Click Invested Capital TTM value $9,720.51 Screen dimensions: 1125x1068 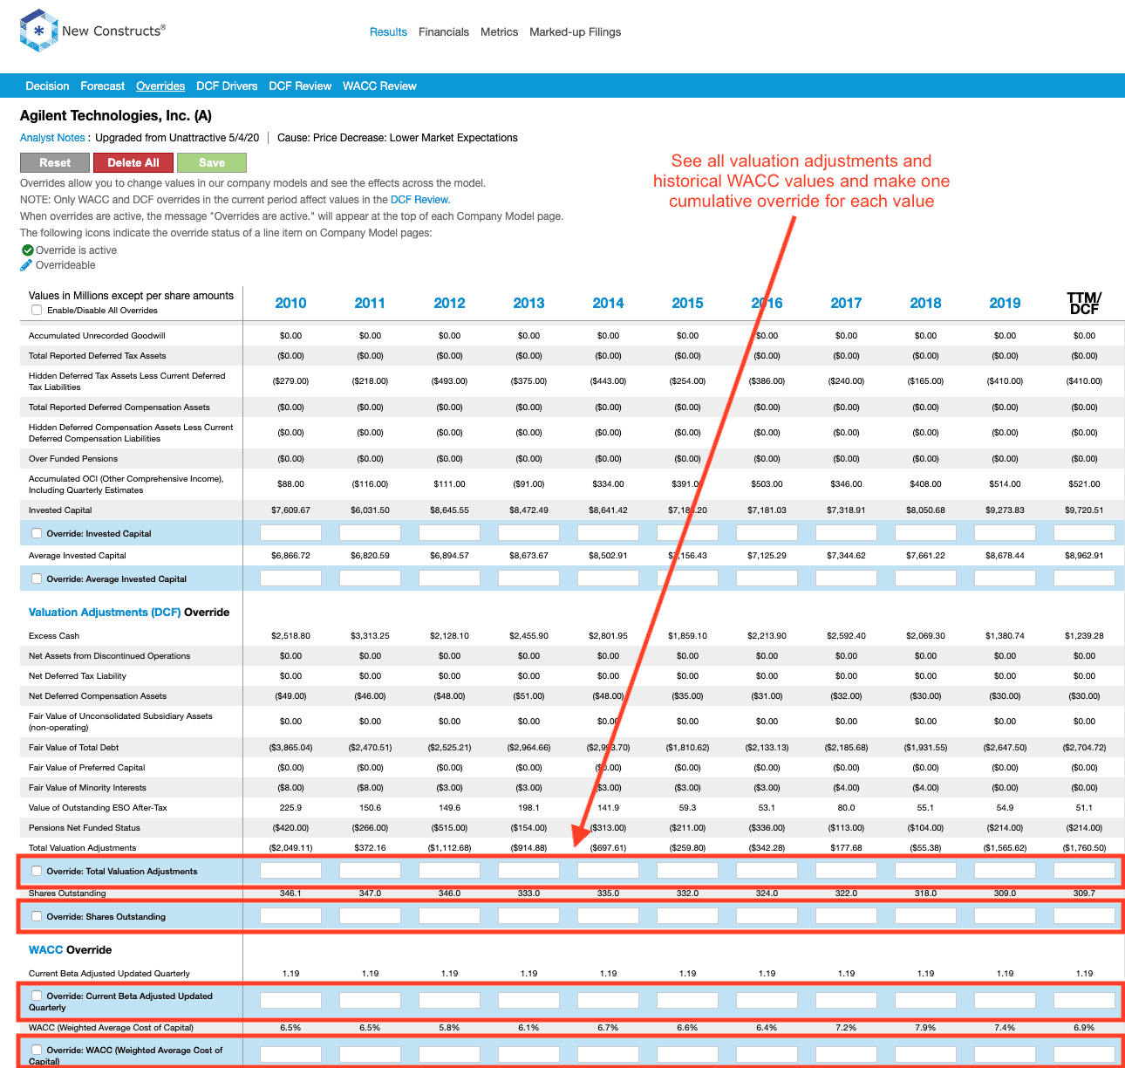point(1084,510)
